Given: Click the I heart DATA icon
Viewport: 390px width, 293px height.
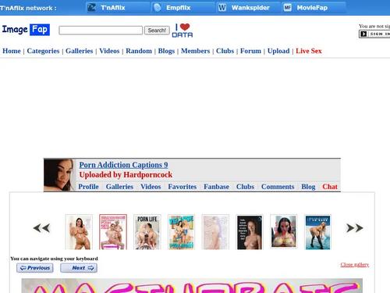Looking at the screenshot, I should click(x=183, y=30).
